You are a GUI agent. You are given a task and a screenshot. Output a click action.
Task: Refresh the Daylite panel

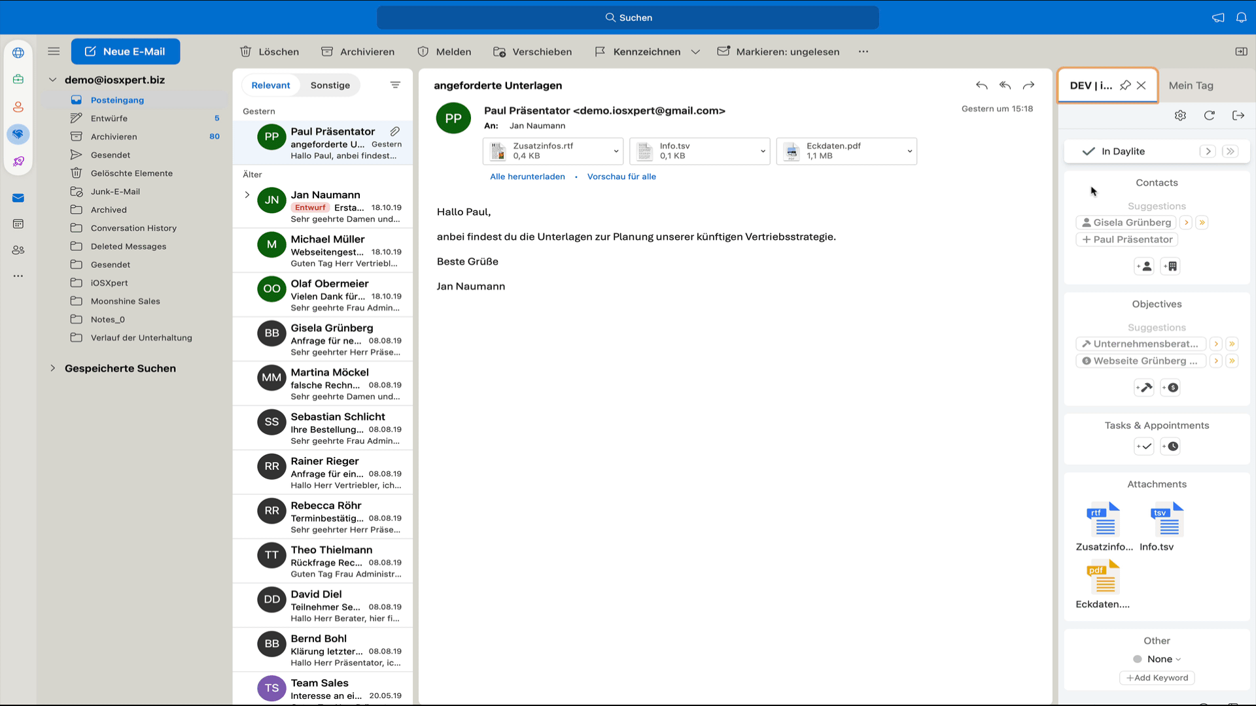(x=1209, y=115)
